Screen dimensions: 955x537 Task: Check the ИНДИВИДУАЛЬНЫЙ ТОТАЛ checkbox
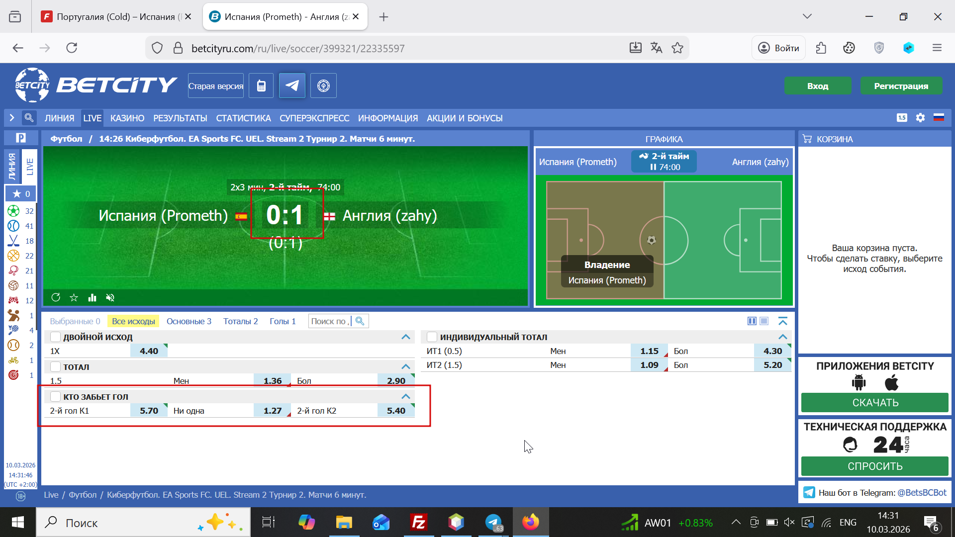click(432, 337)
